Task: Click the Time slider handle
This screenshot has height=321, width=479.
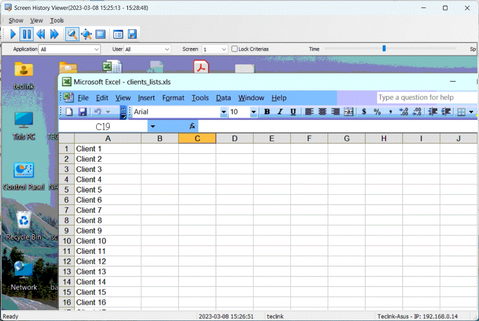Action: [384, 48]
